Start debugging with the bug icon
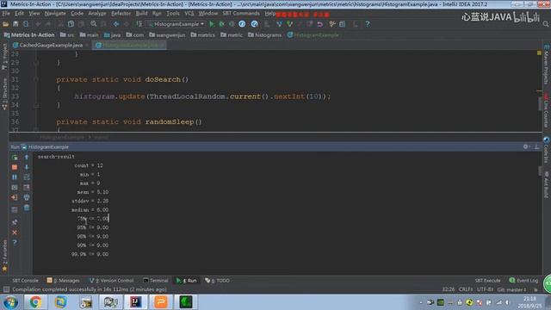 222,24
